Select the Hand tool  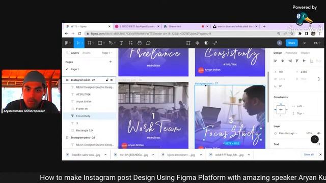coord(139,43)
